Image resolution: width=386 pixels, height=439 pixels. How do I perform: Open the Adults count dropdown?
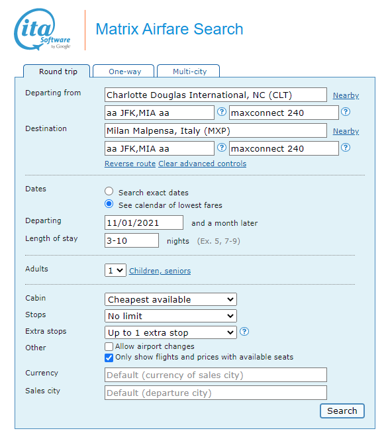[x=115, y=270]
